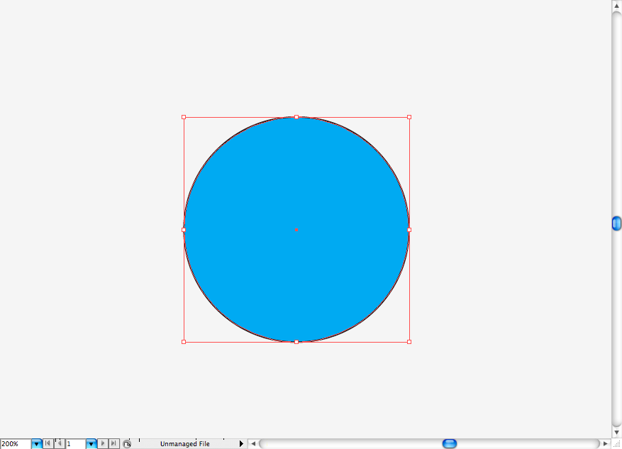Click the top-left bounding box handle
622x449 pixels.
pos(184,117)
